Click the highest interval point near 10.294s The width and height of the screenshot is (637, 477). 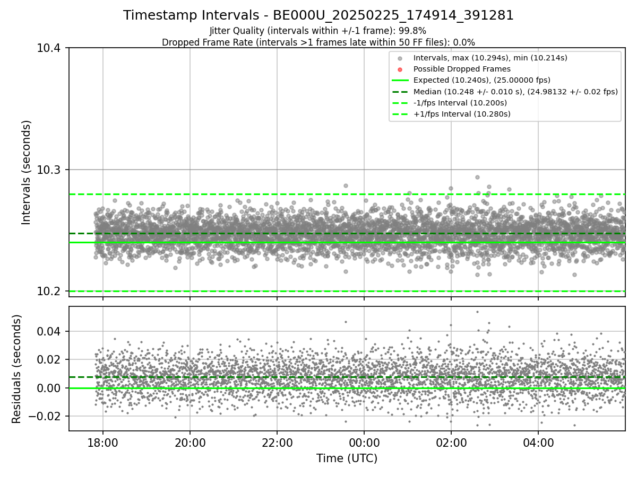(477, 177)
